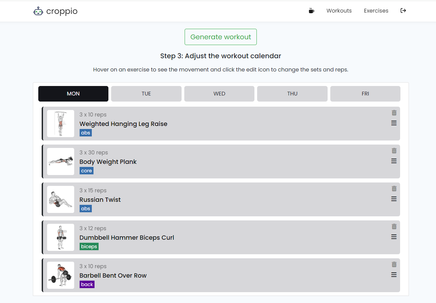Image resolution: width=436 pixels, height=303 pixels.
Task: Click the logout icon in header
Action: tap(403, 10)
